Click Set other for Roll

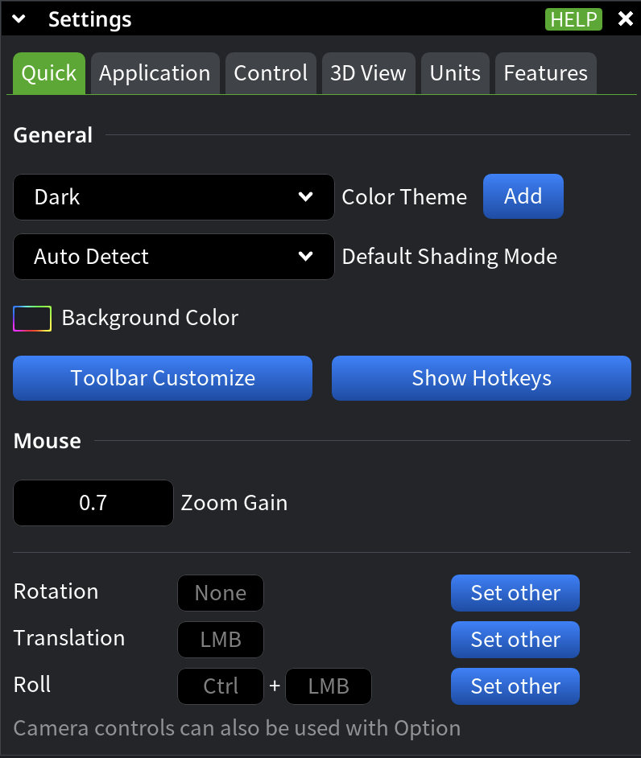click(515, 686)
